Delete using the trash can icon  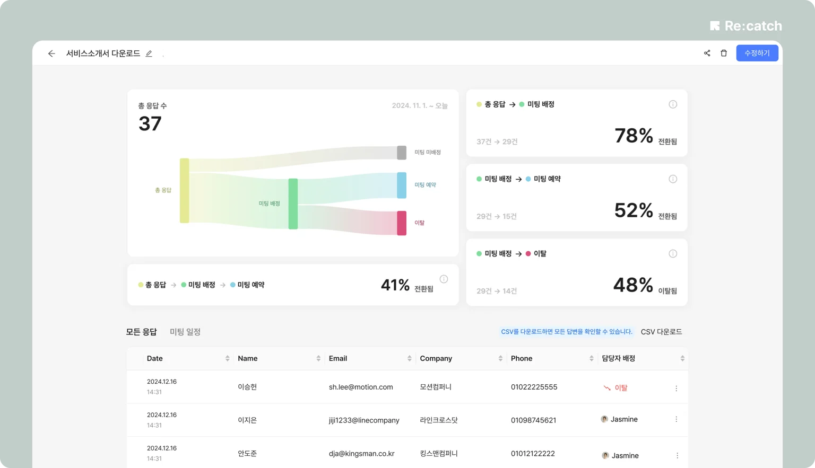pos(724,53)
